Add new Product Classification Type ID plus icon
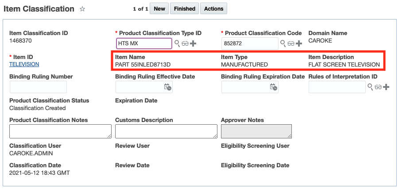Viewport: 399px width, 189px height. (193, 43)
